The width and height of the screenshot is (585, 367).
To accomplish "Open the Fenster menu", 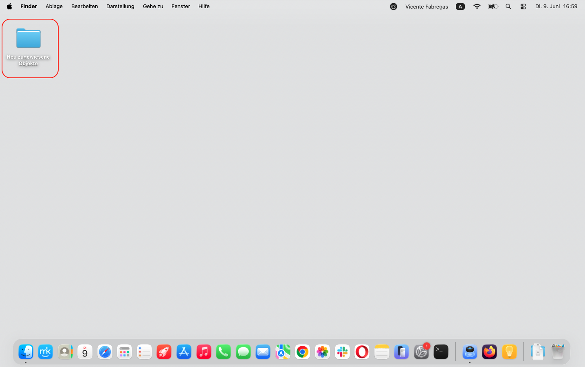I will click(x=180, y=6).
